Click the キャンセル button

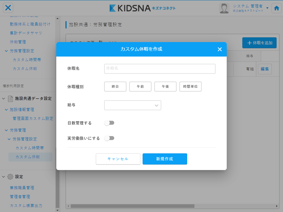[118, 159]
